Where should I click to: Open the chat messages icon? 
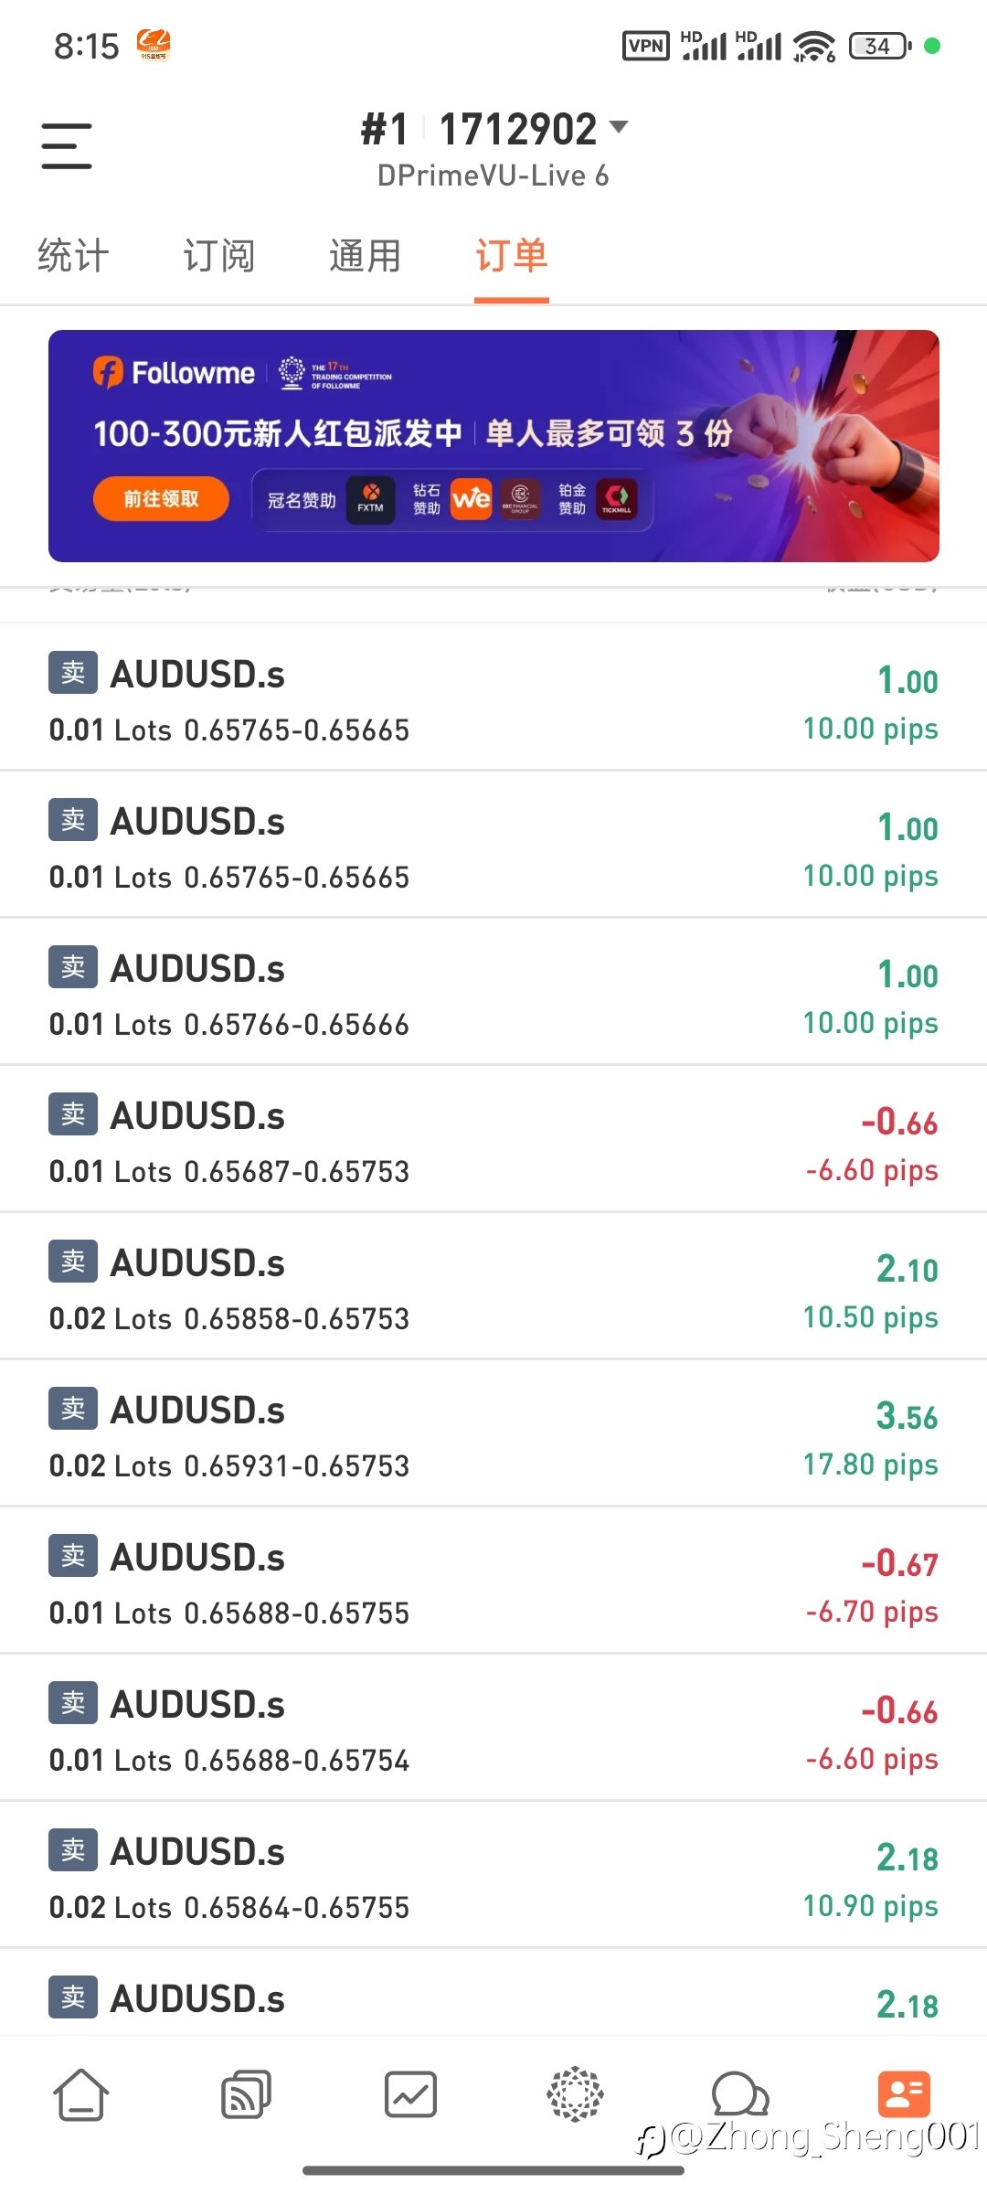(739, 2093)
